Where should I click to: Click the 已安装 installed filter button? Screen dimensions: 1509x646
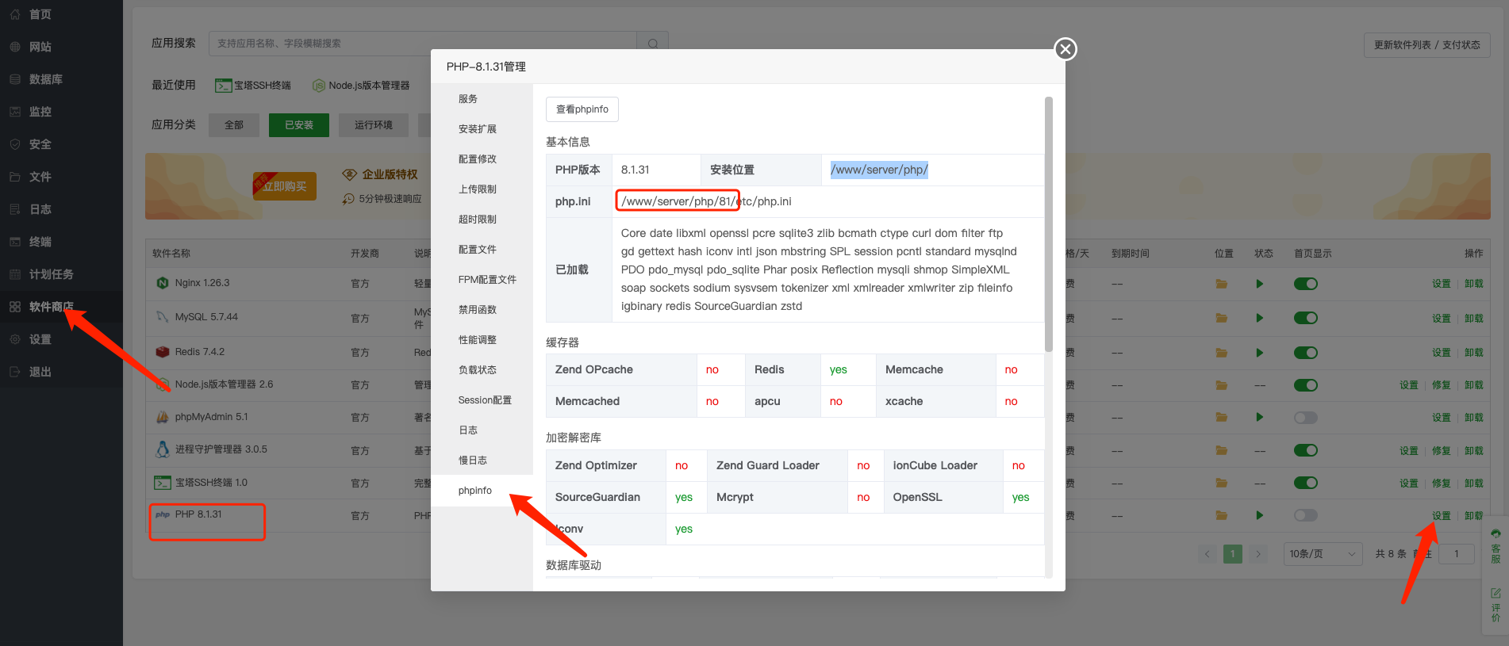pyautogui.click(x=299, y=125)
